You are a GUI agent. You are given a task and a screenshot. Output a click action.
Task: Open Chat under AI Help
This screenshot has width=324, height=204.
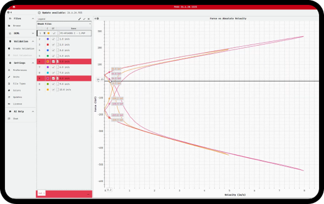[15, 119]
